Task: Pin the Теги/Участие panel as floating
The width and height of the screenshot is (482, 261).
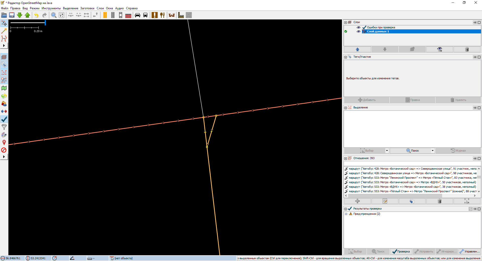Action: (x=475, y=57)
